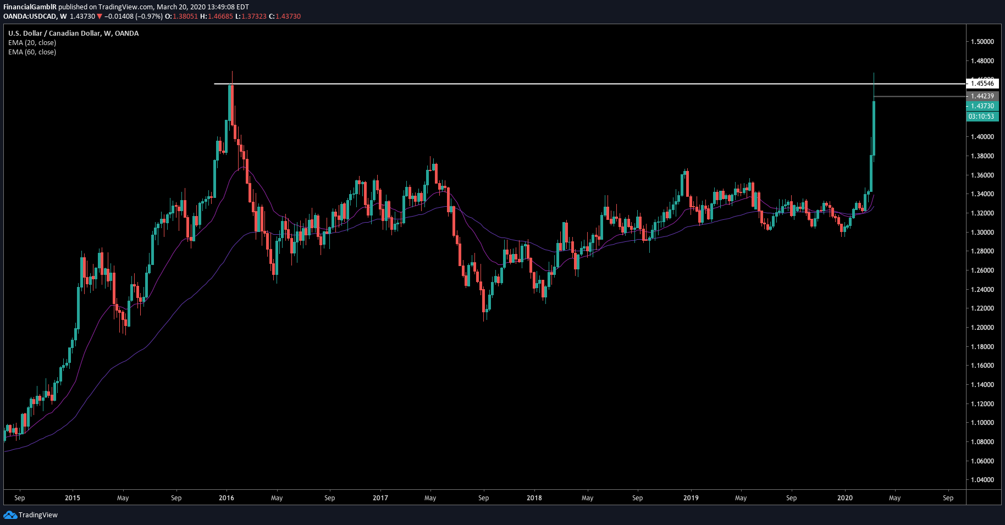Click the header Open value 1.38051
This screenshot has width=1005, height=525.
(x=185, y=16)
